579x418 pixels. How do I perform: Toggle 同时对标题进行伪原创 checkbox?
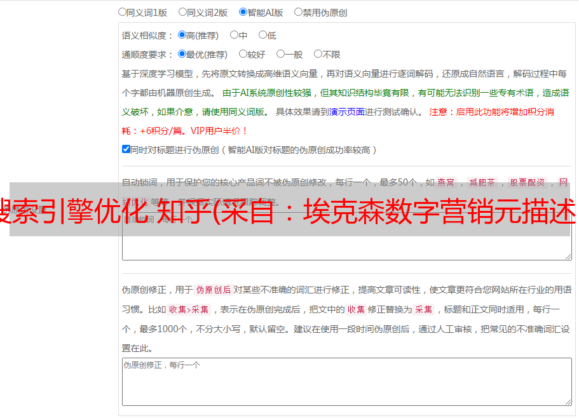click(126, 149)
